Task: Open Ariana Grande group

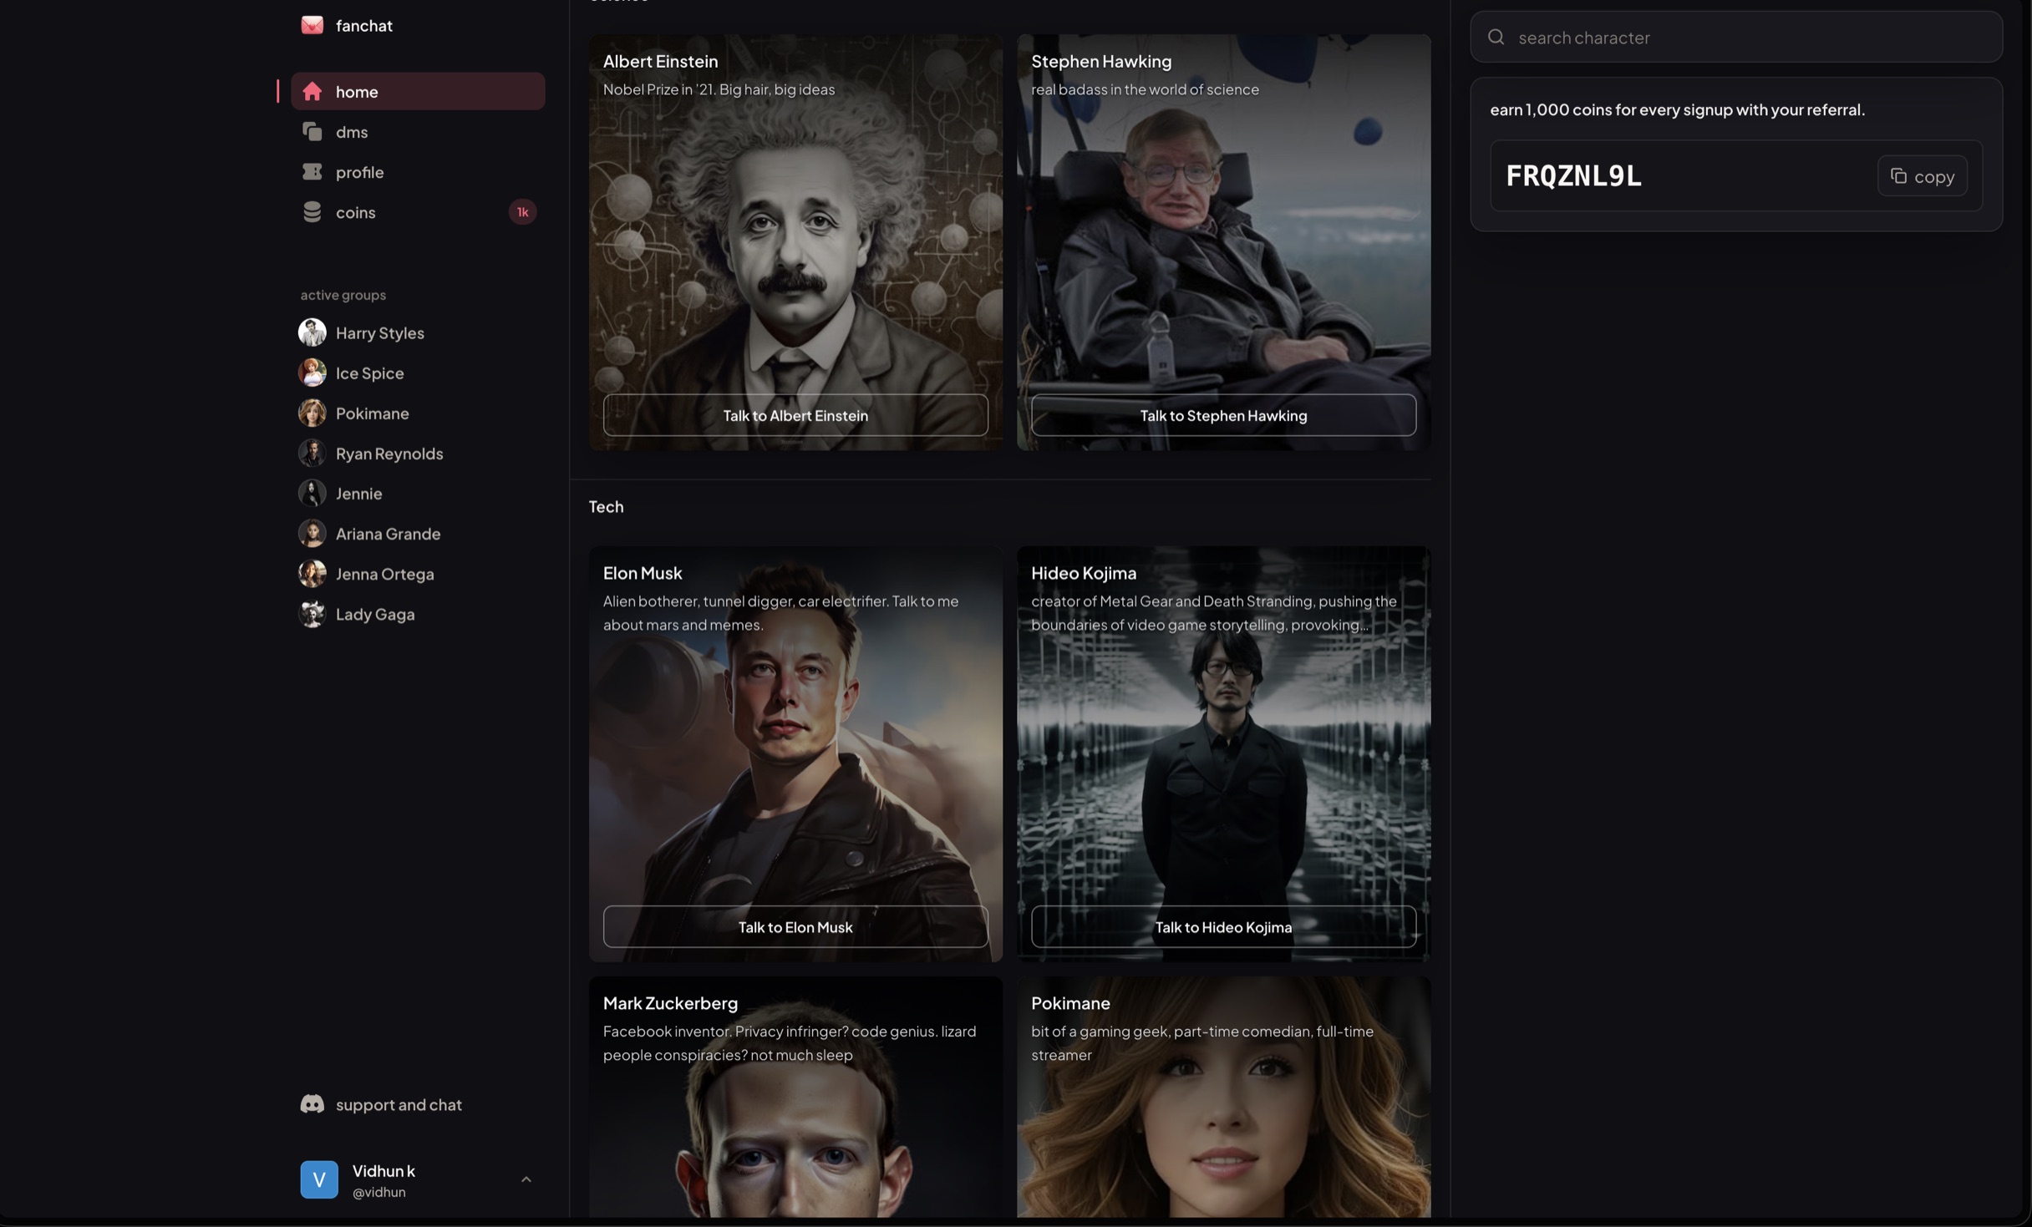Action: point(388,533)
